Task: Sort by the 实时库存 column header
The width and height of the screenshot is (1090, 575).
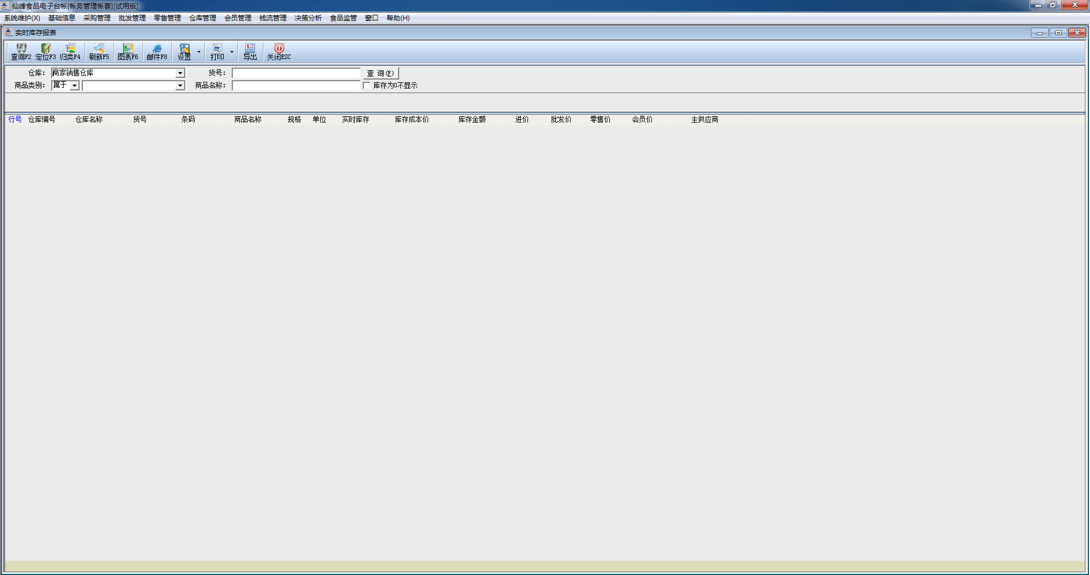Action: click(x=355, y=120)
